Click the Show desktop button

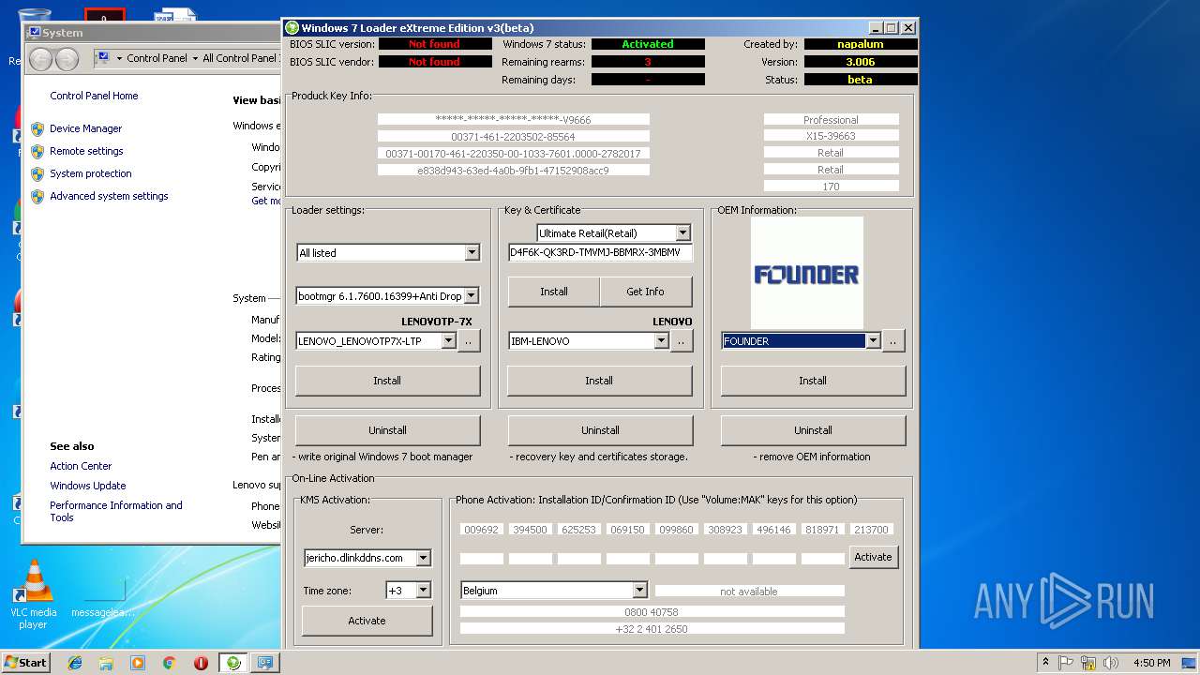pyautogui.click(x=1191, y=663)
